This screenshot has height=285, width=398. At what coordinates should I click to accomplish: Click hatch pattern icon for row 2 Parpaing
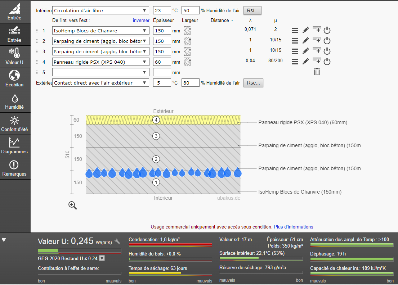[187, 41]
